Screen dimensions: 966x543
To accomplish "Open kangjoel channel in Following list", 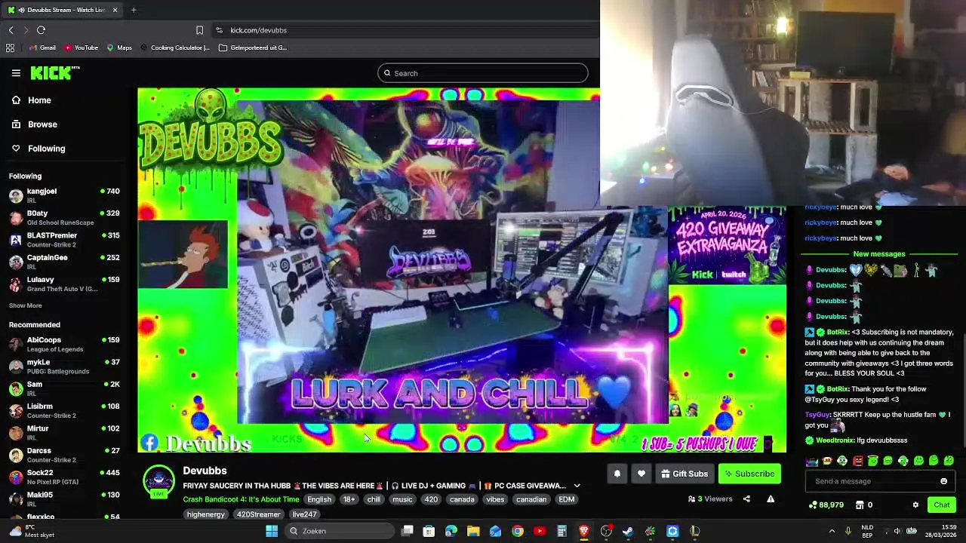I will pos(64,195).
